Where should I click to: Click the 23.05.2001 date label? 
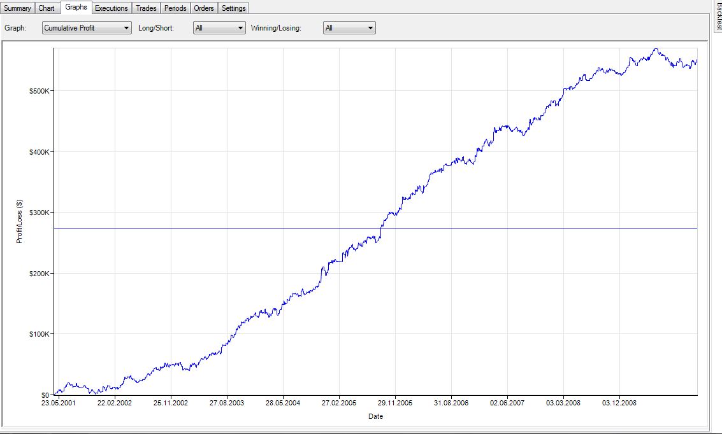tap(58, 403)
